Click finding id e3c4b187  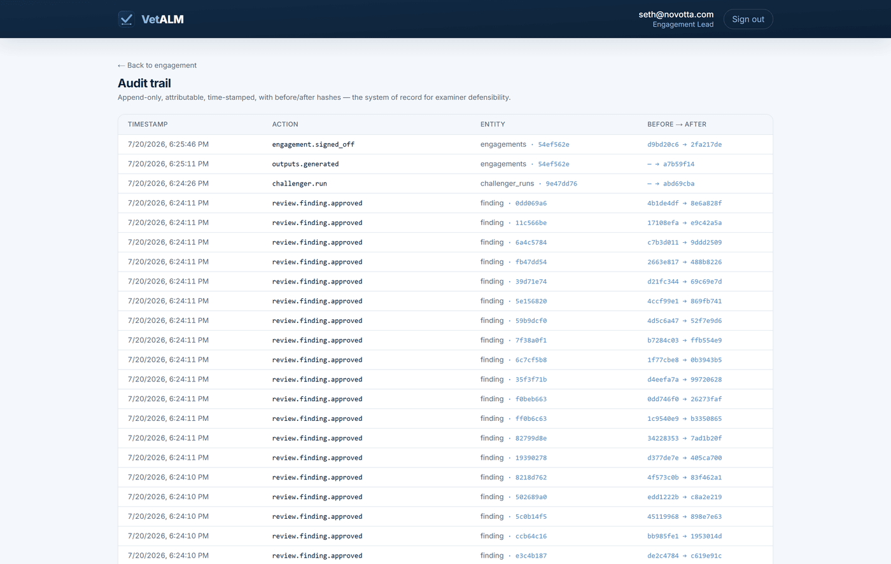(531, 556)
